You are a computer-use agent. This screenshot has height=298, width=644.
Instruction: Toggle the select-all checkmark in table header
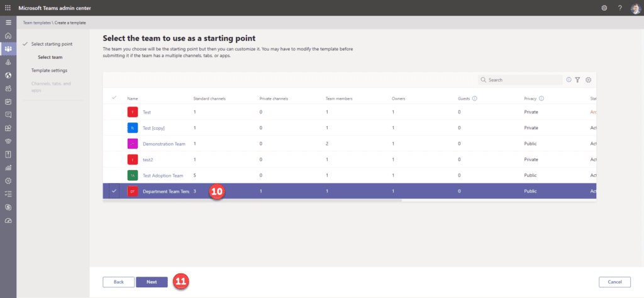coord(114,98)
